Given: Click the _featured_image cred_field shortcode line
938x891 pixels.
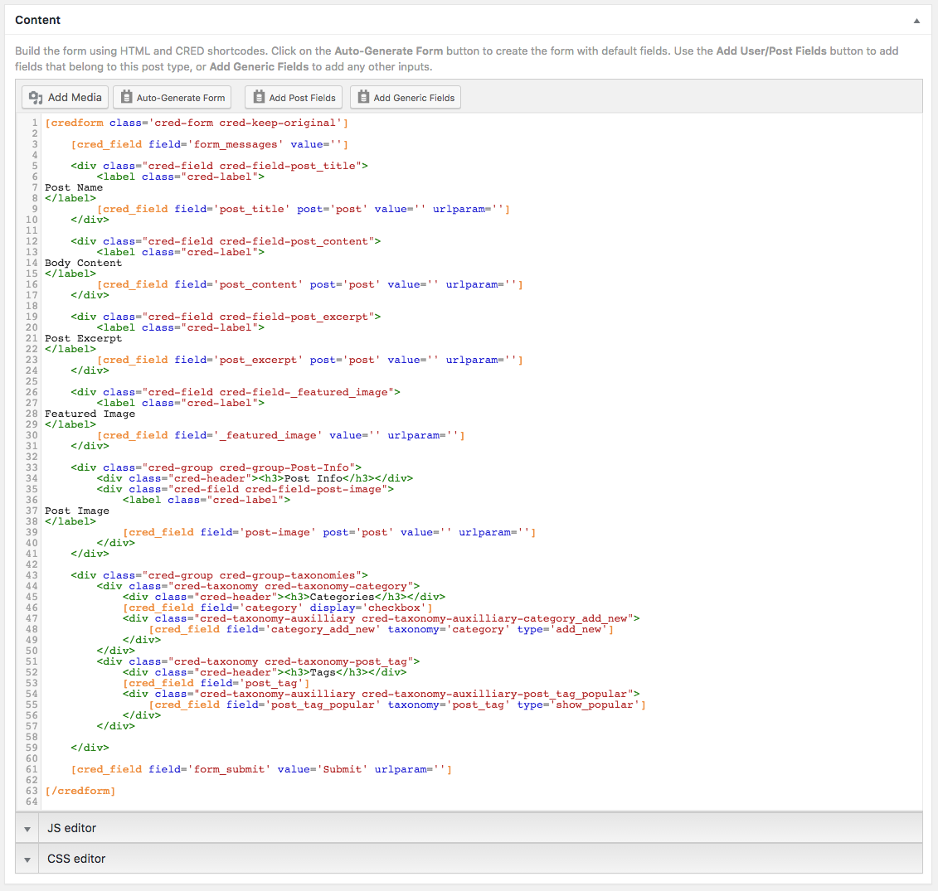Looking at the screenshot, I should coord(280,435).
